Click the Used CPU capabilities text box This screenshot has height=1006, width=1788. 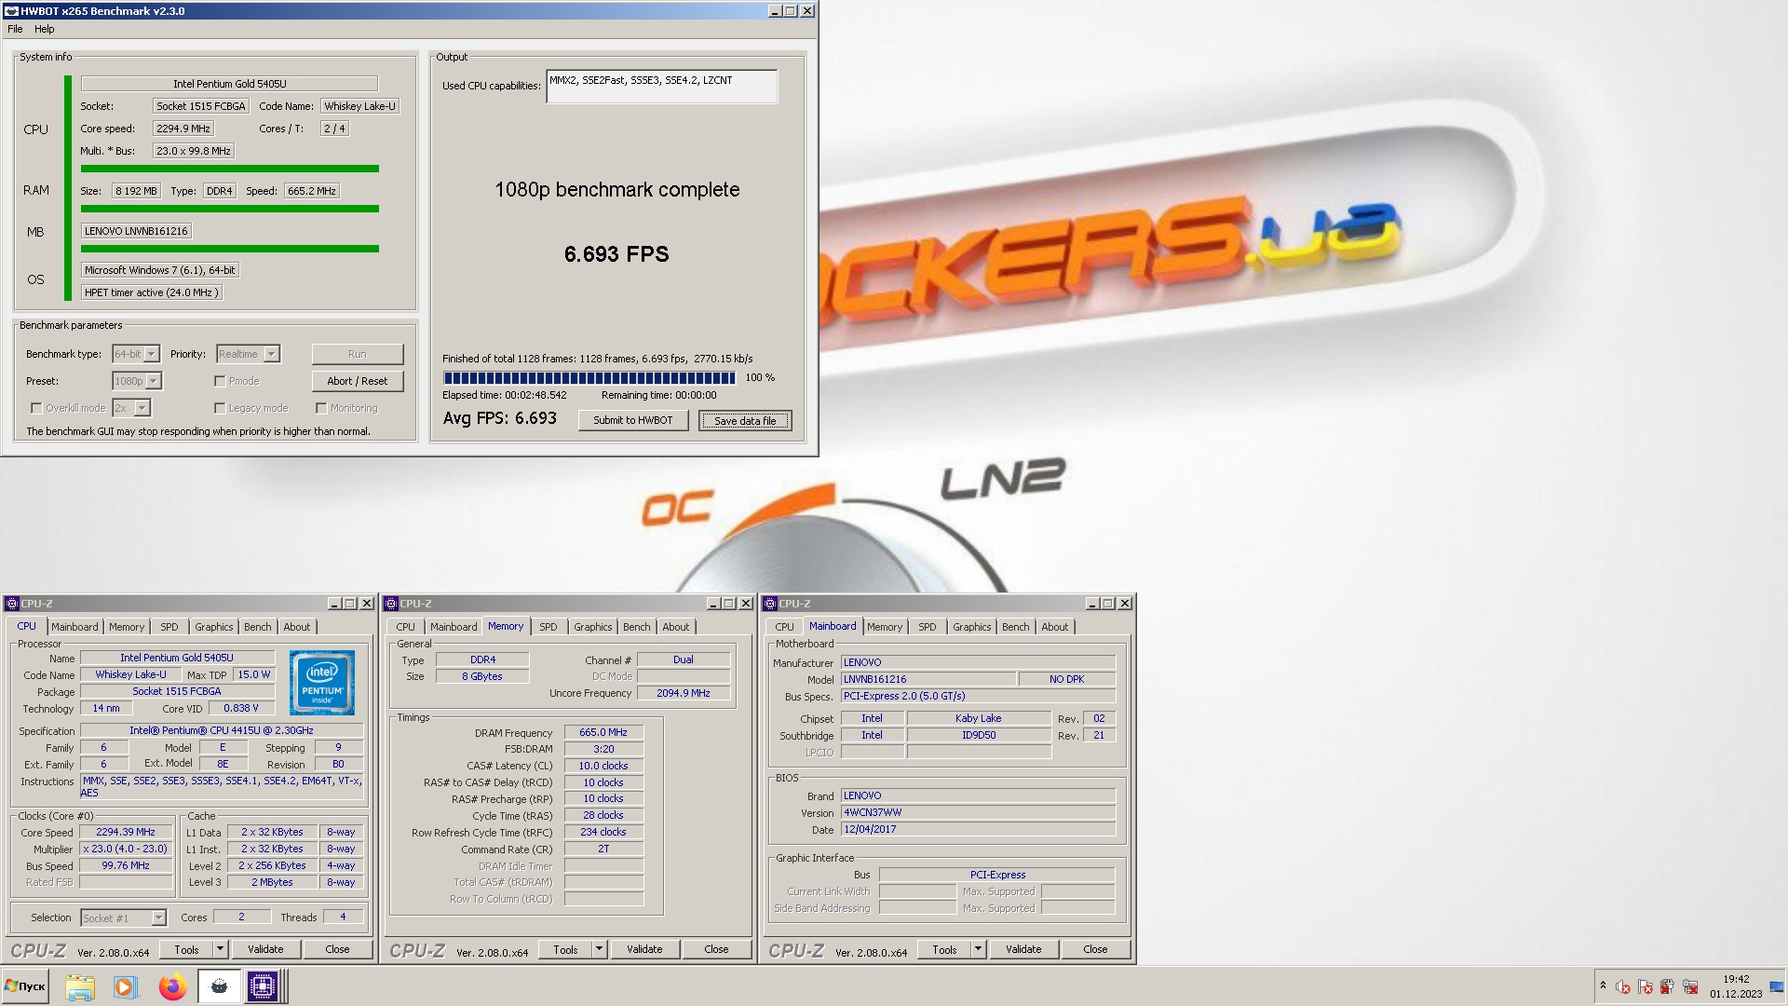pos(661,87)
